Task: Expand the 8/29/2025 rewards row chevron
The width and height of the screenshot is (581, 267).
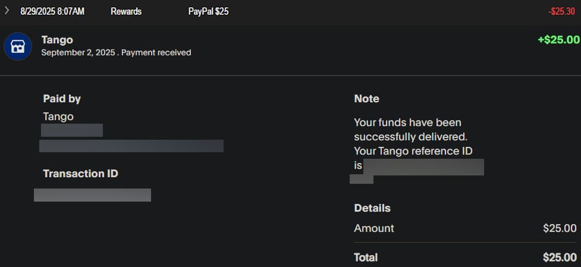Action: (7, 11)
